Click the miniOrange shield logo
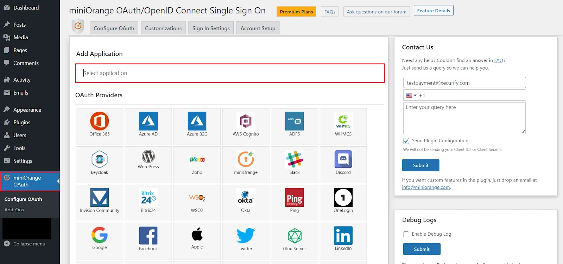The image size is (563, 264). (78, 26)
